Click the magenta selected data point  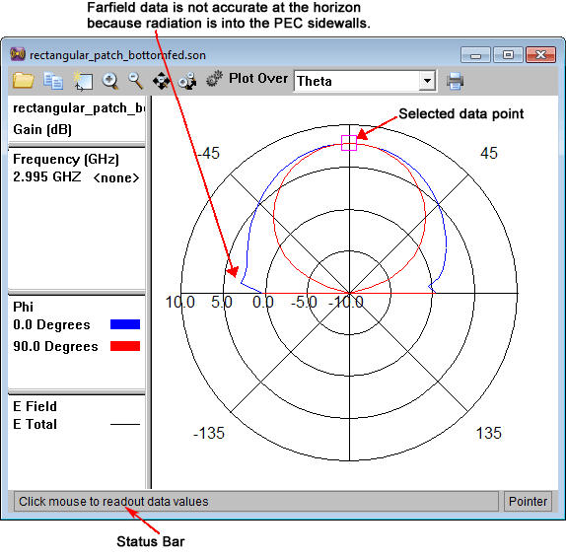(x=349, y=143)
